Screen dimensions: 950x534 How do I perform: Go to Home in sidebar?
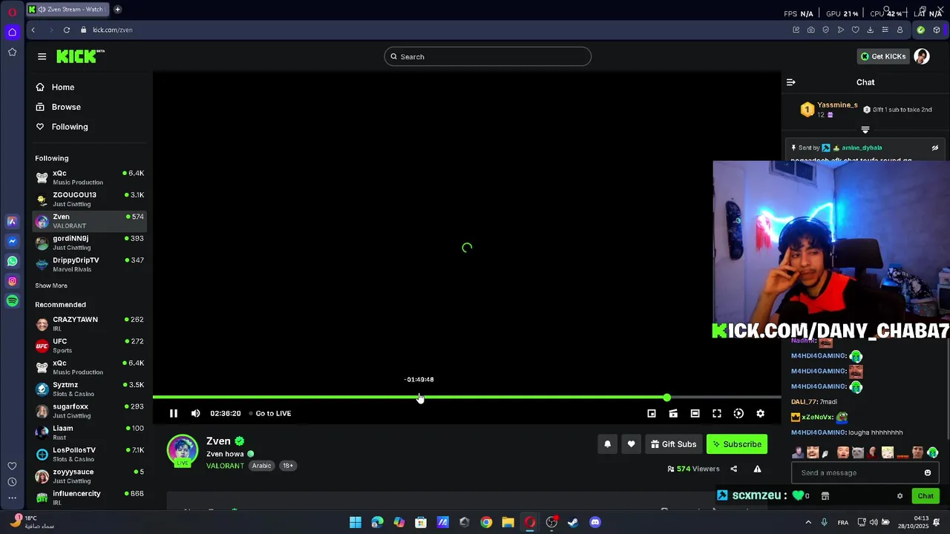[x=90, y=87]
